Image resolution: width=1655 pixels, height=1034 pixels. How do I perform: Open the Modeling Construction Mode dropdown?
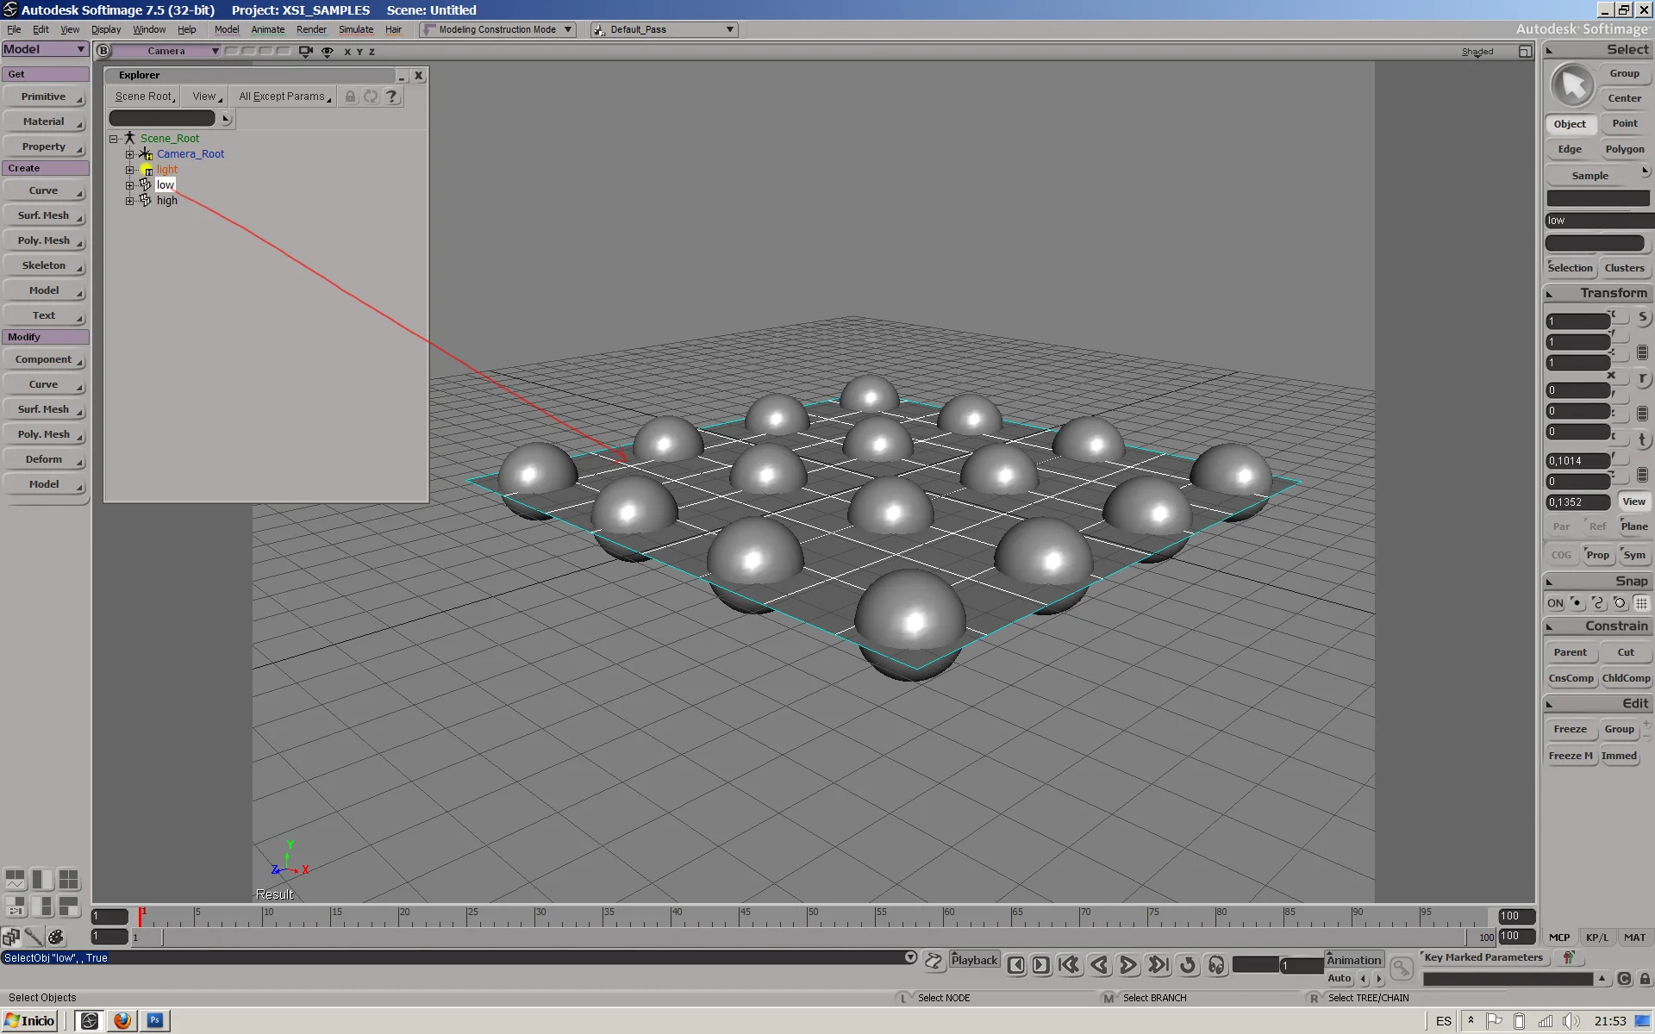coord(497,29)
